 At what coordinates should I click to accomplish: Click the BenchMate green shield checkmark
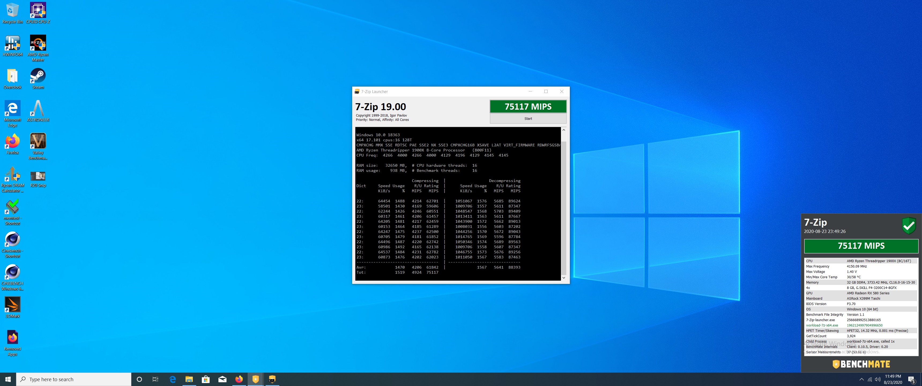coord(909,226)
